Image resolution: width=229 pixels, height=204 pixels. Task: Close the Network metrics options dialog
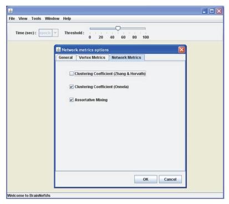181,49
